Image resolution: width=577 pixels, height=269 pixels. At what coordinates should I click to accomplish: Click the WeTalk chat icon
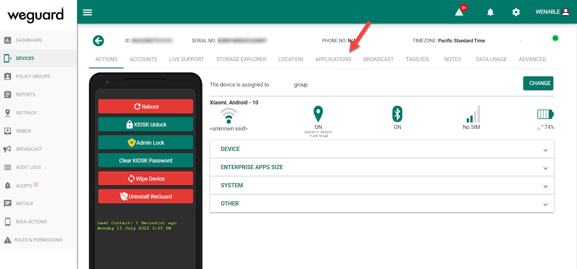click(x=8, y=204)
